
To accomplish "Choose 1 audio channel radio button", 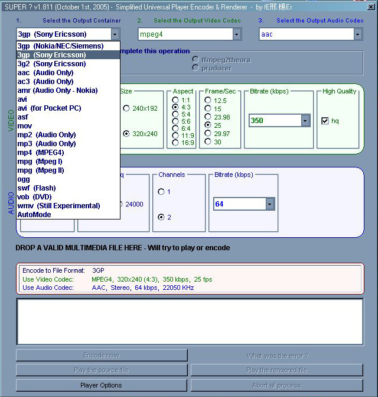I will coord(161,192).
